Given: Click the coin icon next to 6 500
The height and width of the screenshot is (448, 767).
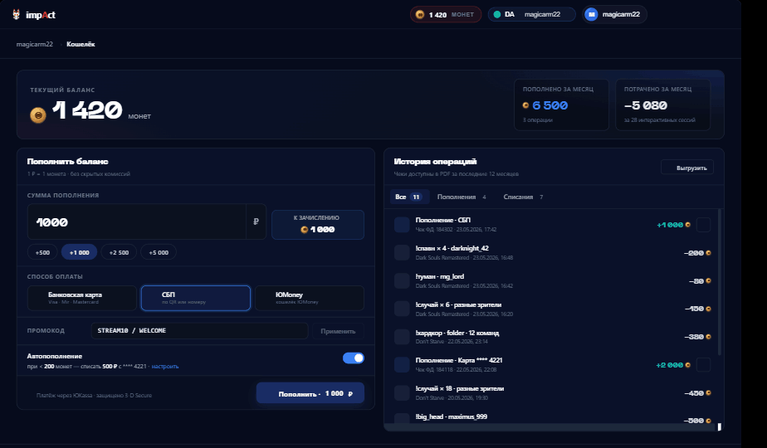Looking at the screenshot, I should click(525, 105).
